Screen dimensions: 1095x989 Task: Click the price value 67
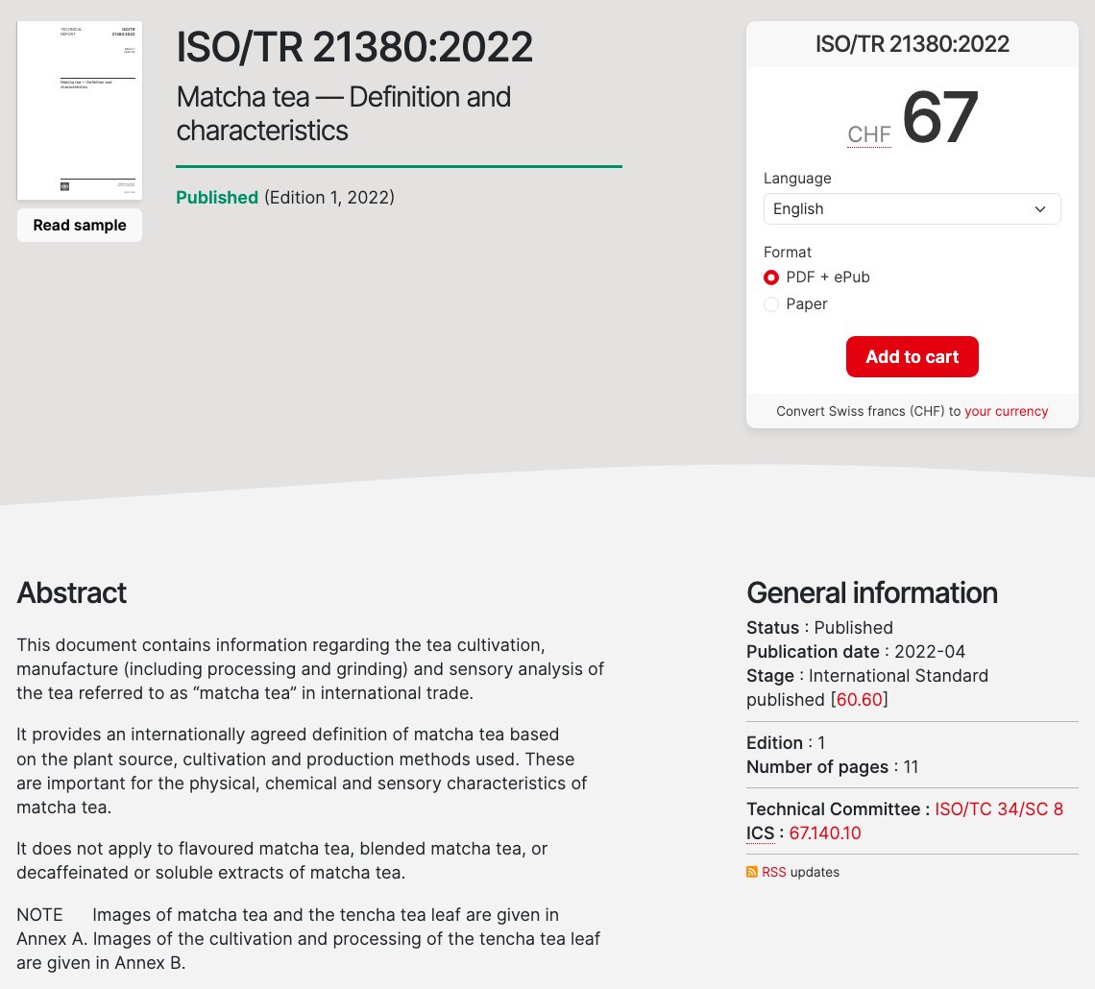point(940,117)
